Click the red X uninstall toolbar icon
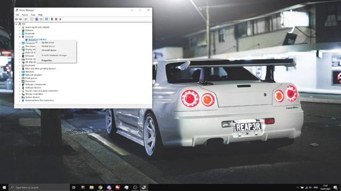Image resolution: width=341 pixels, height=191 pixels. pyautogui.click(x=56, y=19)
